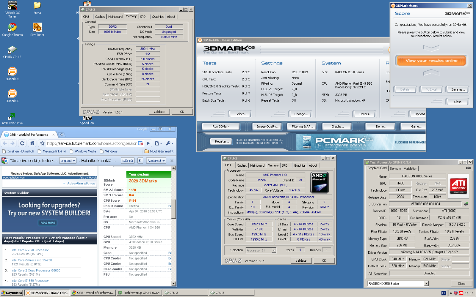Click Validate in lower CPU-Z window
Image resolution: width=476 pixels, height=297 pixels.
click(301, 260)
